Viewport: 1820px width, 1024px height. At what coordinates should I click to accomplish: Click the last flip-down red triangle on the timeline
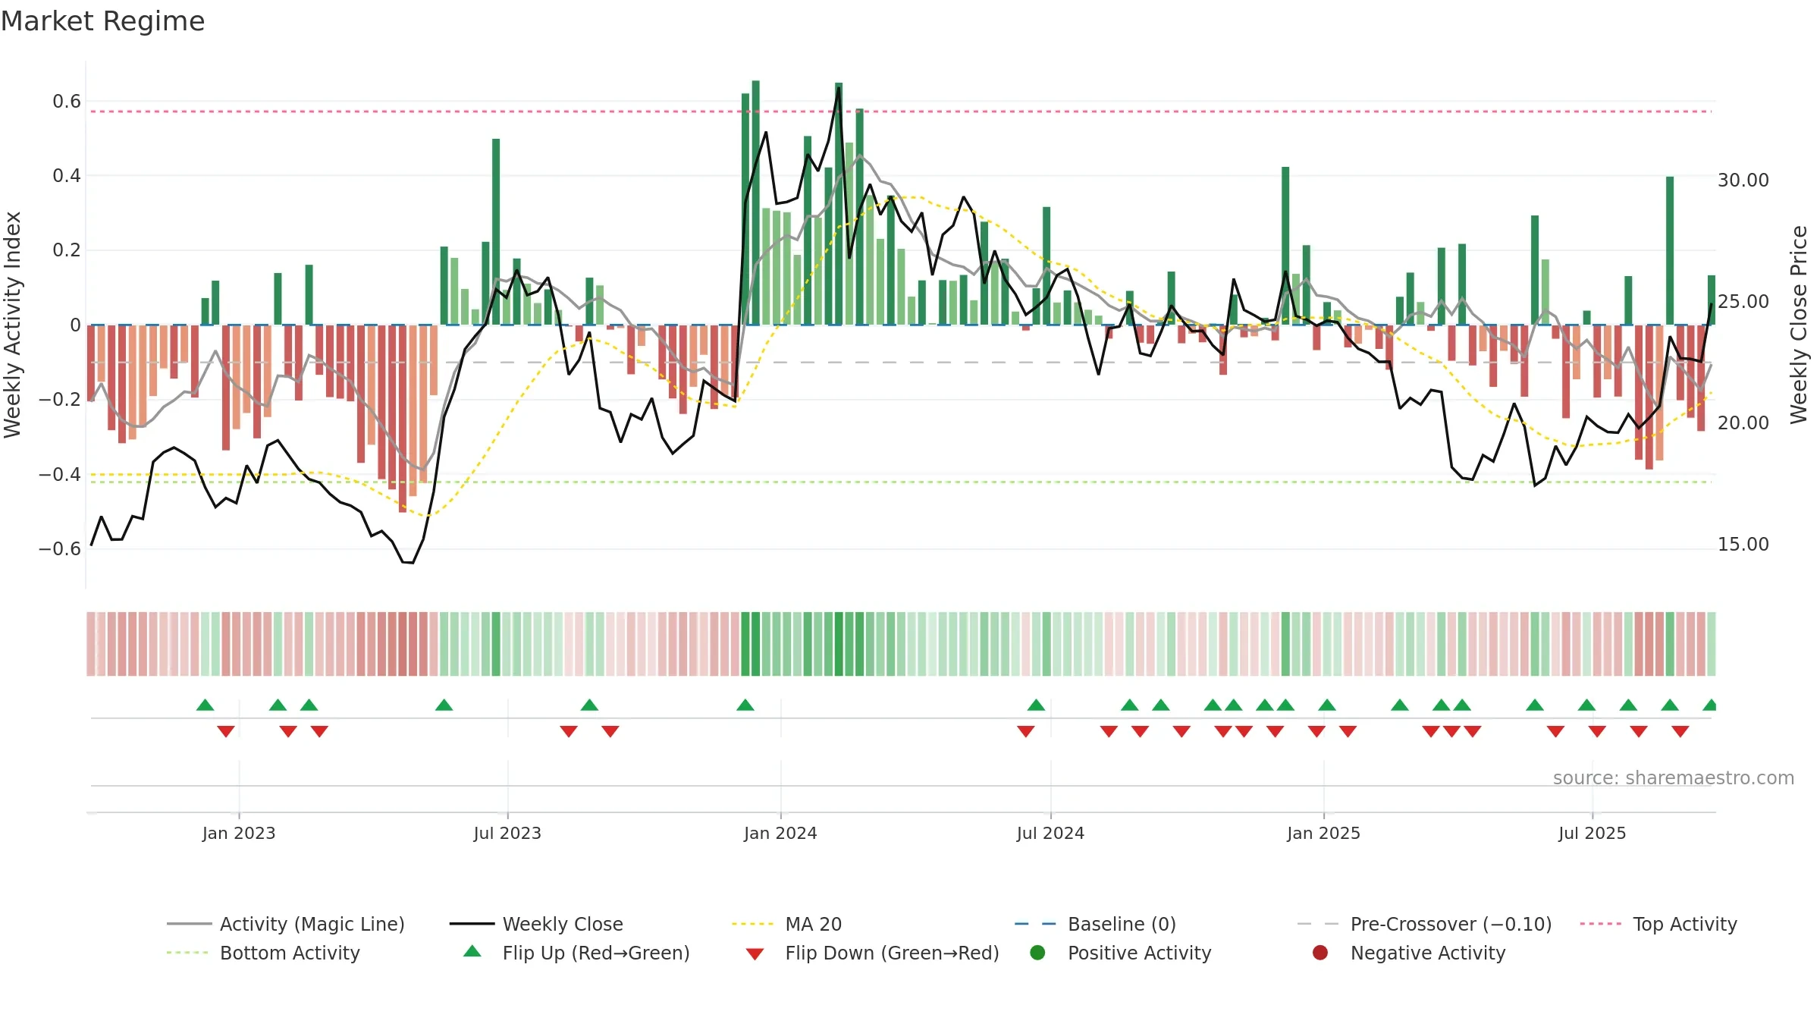point(1680,731)
